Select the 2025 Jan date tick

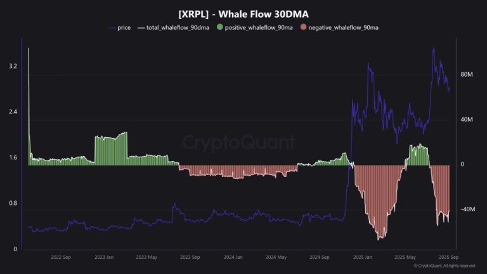click(364, 257)
